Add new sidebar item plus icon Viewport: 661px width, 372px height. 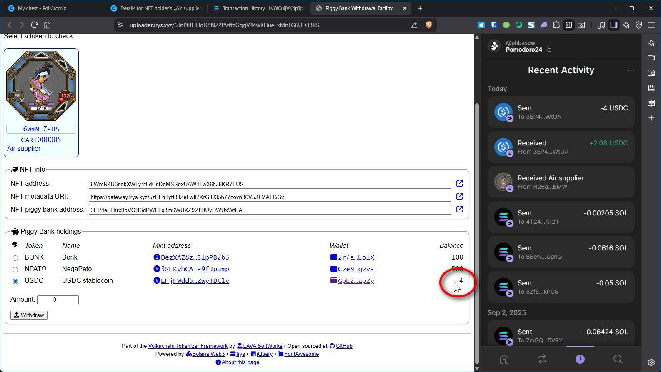point(651,118)
